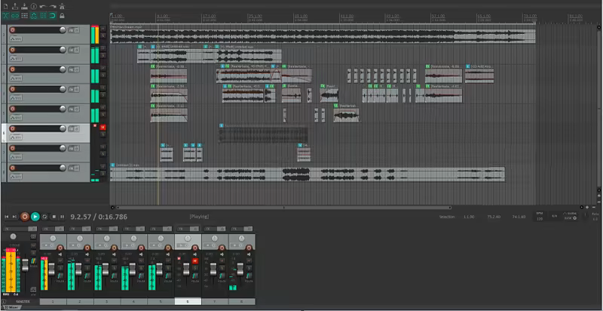Screen dimensions: 603x311
Task: Open the time signature 4/4 selector
Action: point(555,216)
